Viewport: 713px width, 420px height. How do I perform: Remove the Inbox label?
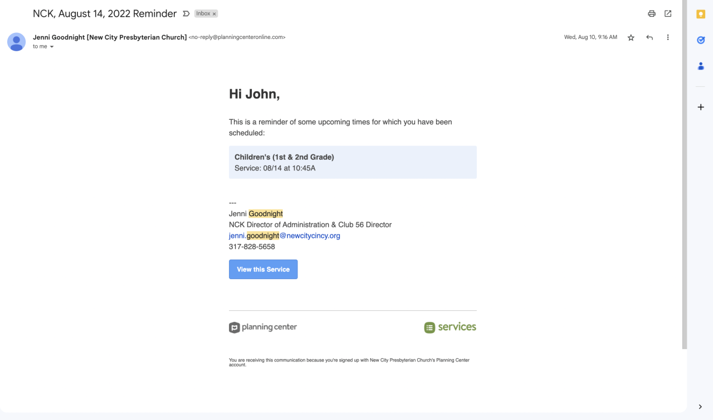pyautogui.click(x=214, y=14)
